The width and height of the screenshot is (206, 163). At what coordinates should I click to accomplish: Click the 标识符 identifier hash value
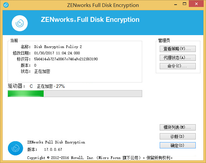pos(66,59)
